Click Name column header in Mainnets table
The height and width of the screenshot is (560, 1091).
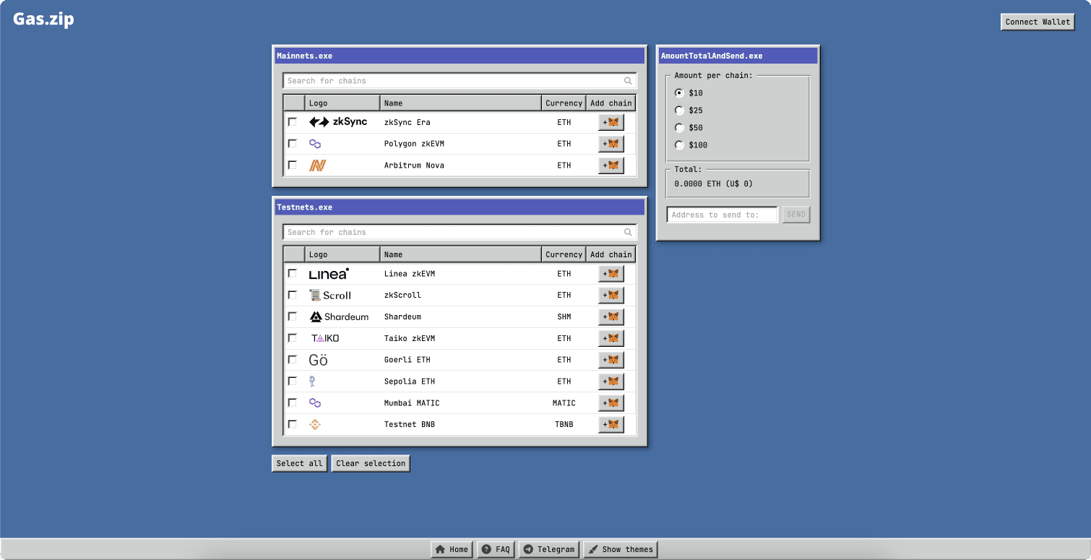[x=461, y=103]
